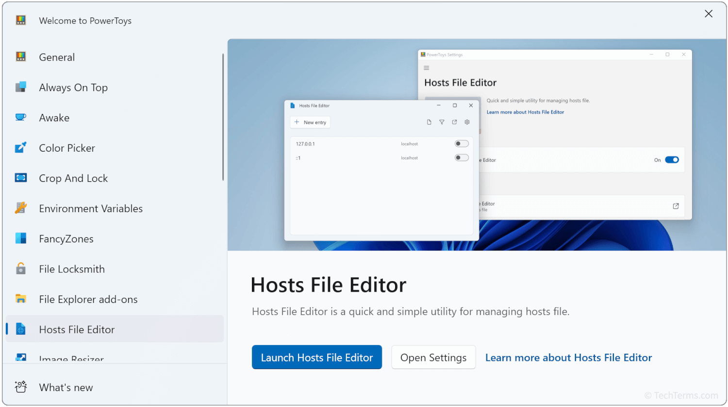The height and width of the screenshot is (407, 728).
Task: Click the Hosts File Editor sidebar icon
Action: 21,329
